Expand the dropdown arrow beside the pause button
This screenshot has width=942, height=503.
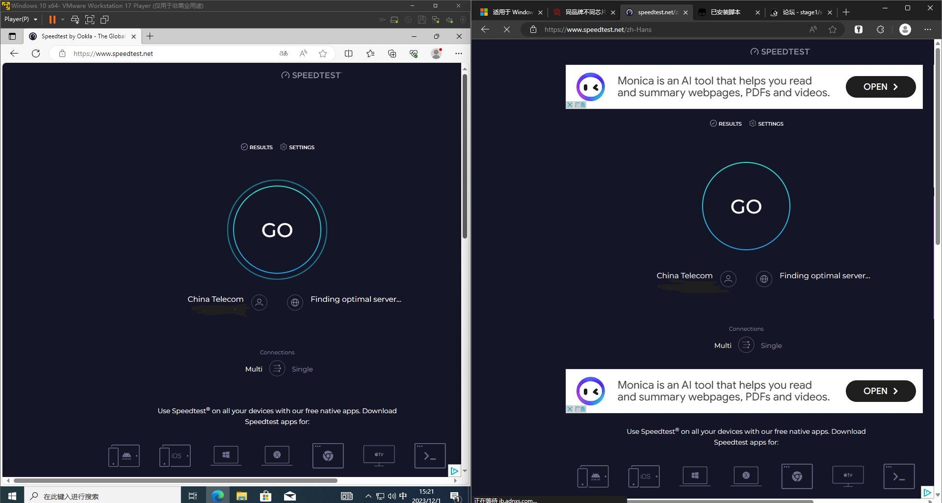[63, 20]
